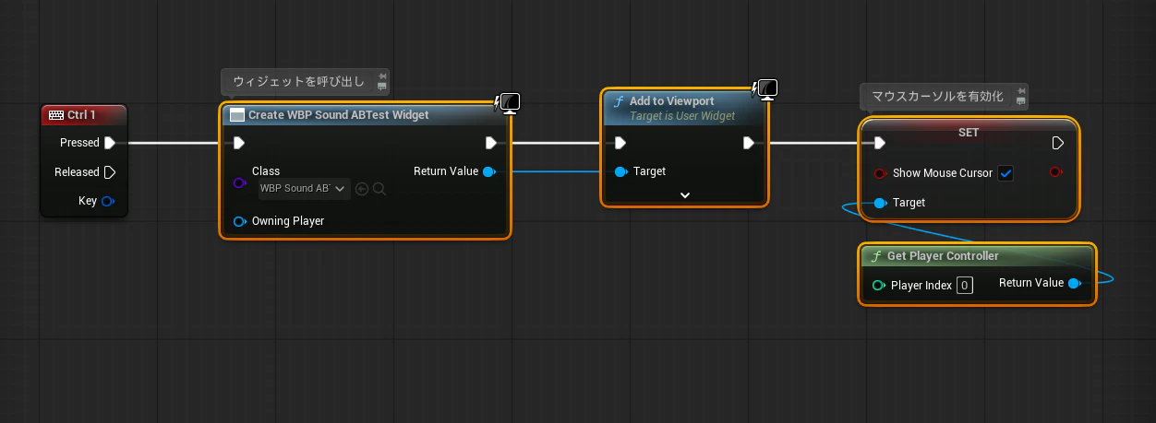The width and height of the screenshot is (1156, 423).
Task: Click the magnifier browse icon beside Class
Action: [379, 189]
